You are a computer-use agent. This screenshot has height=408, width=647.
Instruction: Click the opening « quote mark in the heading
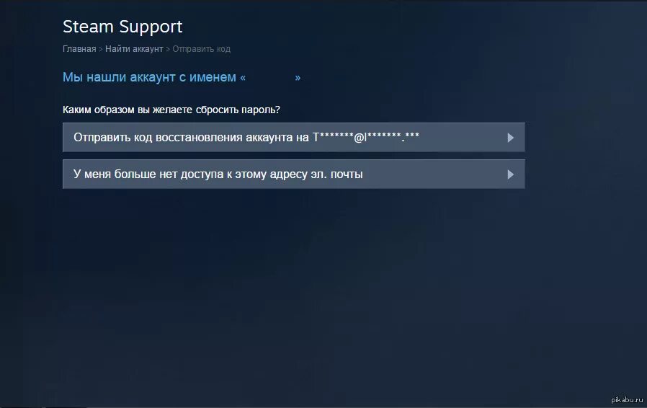pos(243,78)
